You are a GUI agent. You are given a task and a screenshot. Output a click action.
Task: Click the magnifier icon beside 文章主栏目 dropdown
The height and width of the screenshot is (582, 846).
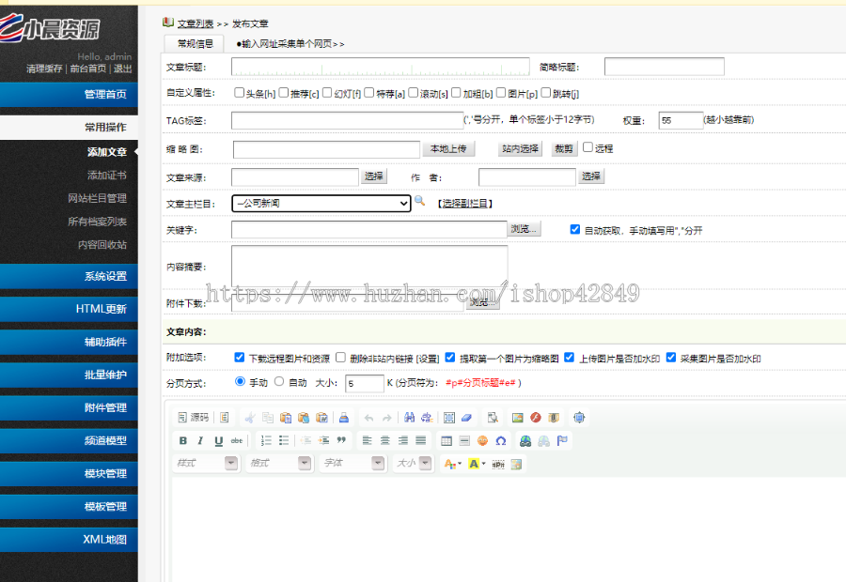pyautogui.click(x=420, y=202)
